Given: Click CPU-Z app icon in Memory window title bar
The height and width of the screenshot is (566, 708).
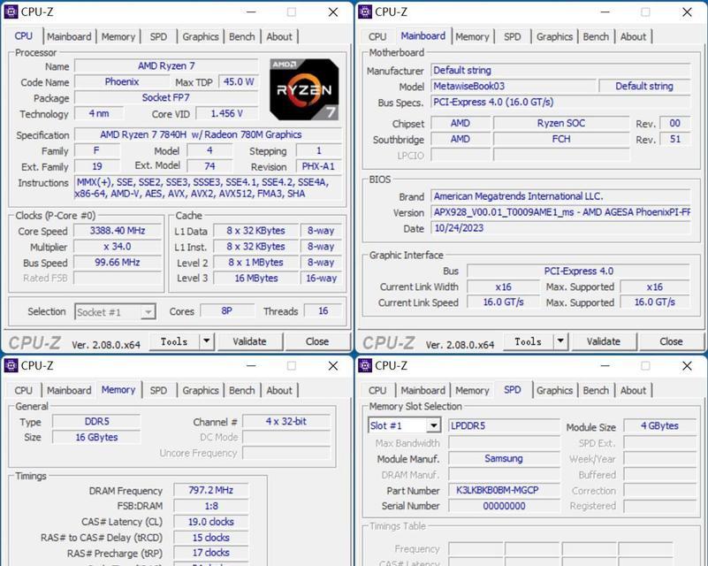Looking at the screenshot, I should point(11,365).
